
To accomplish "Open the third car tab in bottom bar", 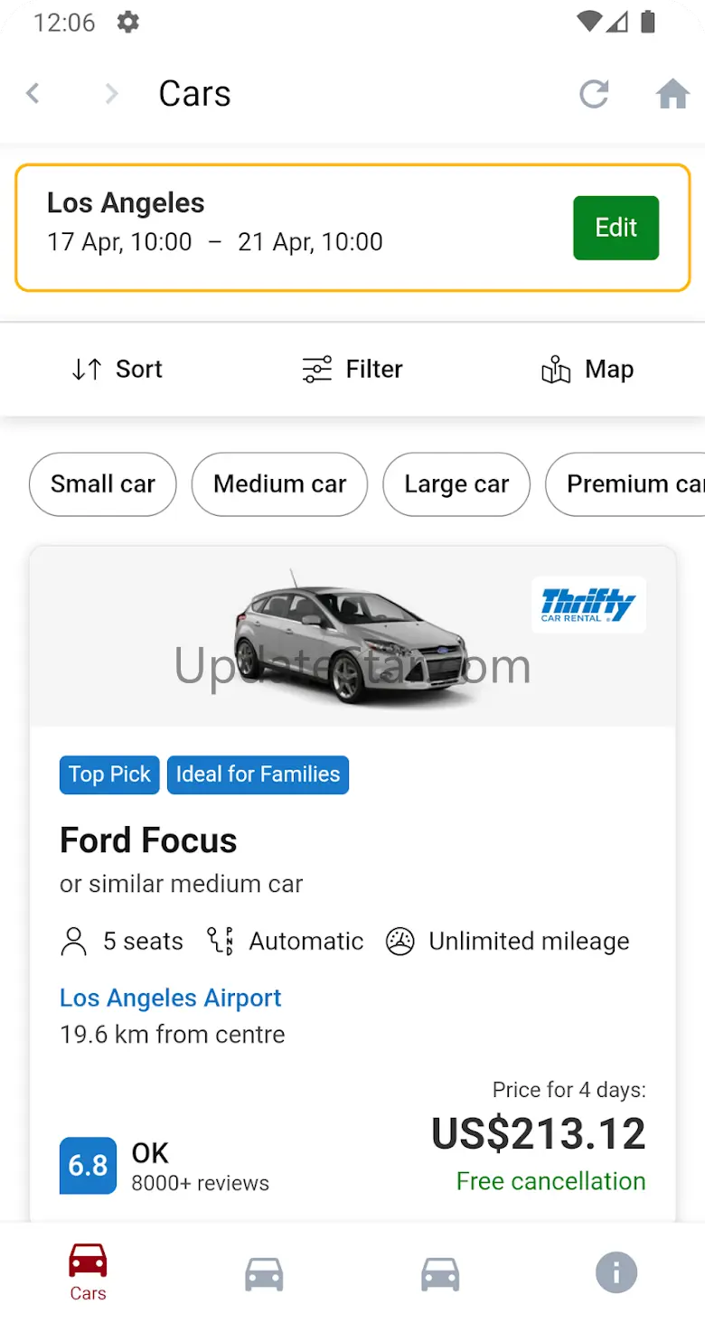I will point(440,1273).
